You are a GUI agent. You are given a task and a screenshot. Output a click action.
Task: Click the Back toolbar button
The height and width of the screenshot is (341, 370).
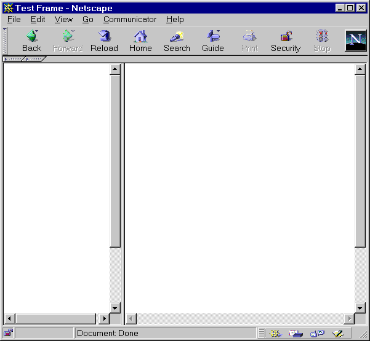[x=32, y=41]
